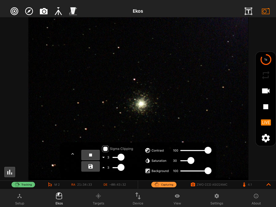The image size is (276, 207).
Task: Click the Contrast value 100
Action: (175, 151)
